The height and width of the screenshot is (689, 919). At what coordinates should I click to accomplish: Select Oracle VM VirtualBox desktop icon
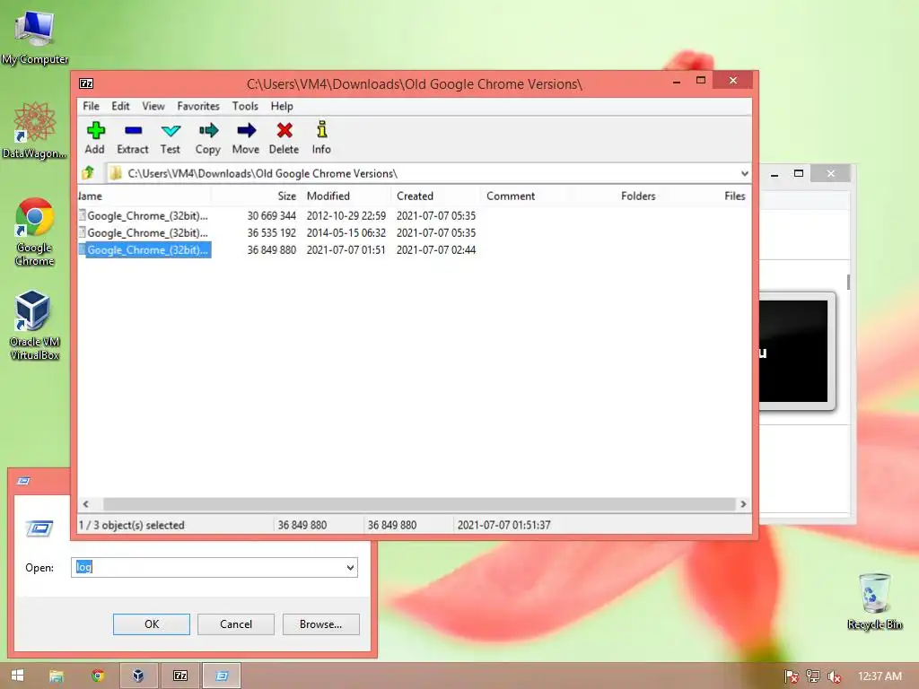[35, 325]
